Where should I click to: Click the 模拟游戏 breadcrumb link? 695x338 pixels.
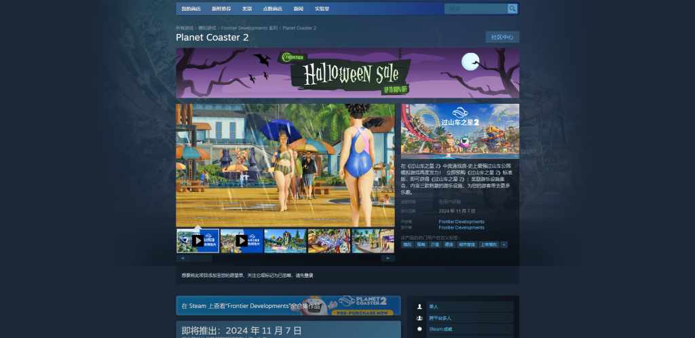coord(207,28)
